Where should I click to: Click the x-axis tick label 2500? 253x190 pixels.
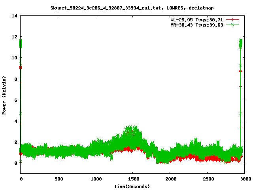[x=208, y=179]
